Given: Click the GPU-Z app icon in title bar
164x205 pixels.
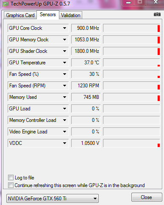Looking at the screenshot, I should [6, 4].
